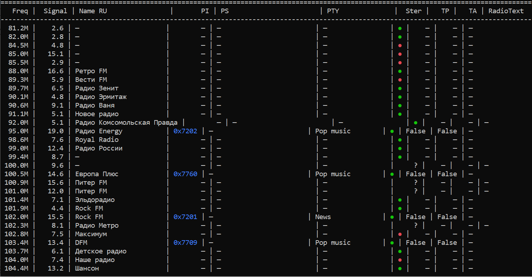This screenshot has height=277, width=532.
Task: Click station name Радио Ваня
Action: (x=95, y=105)
